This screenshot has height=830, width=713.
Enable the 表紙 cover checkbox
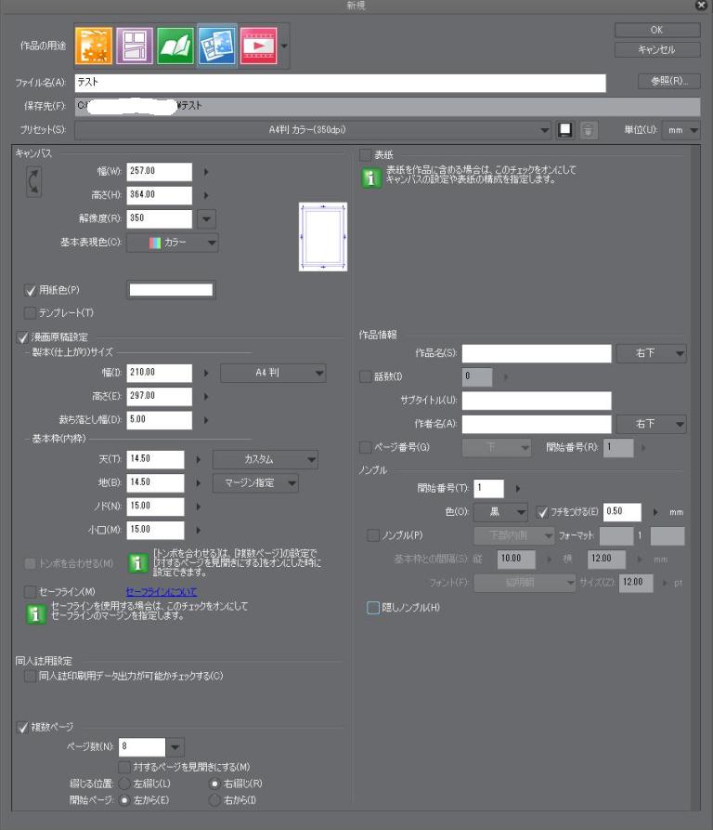point(365,155)
